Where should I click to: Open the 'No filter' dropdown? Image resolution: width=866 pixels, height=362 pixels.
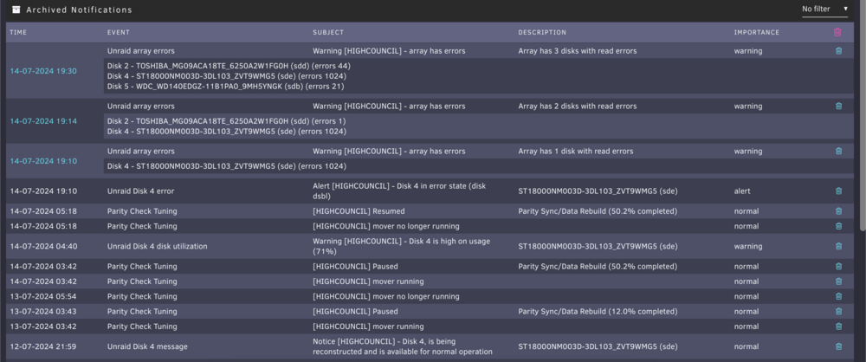[x=825, y=10]
